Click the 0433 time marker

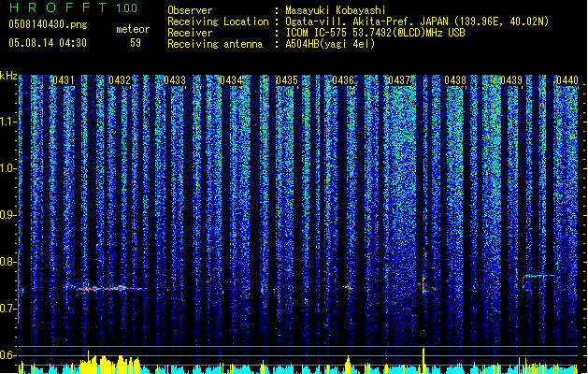coord(175,80)
